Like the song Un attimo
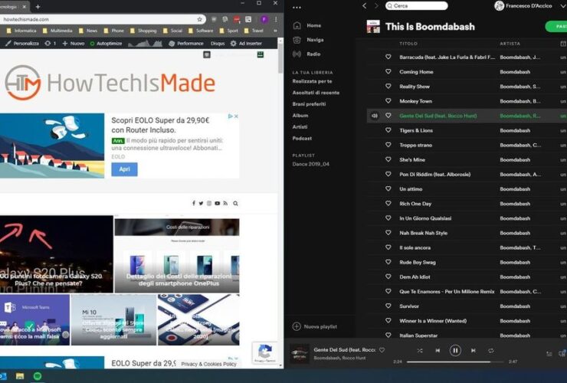Image resolution: width=567 pixels, height=383 pixels. 388,188
